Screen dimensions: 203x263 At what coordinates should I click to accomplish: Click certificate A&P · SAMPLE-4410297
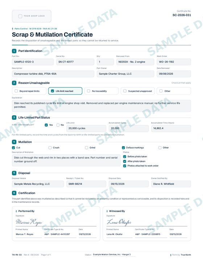coord(57,234)
